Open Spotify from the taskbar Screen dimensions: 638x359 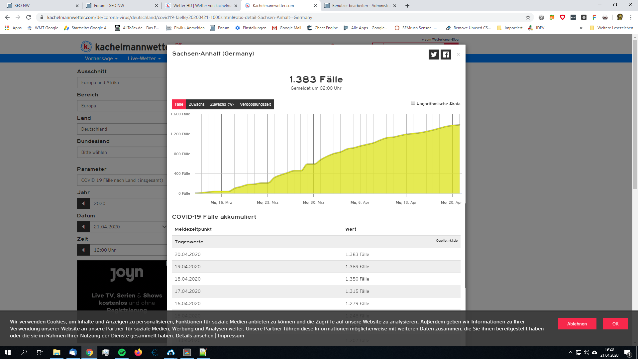tap(122, 352)
